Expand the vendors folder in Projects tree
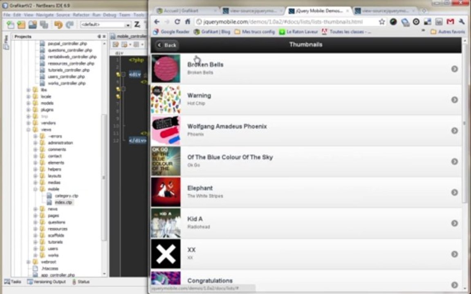Image resolution: width=471 pixels, height=294 pixels. (28, 122)
